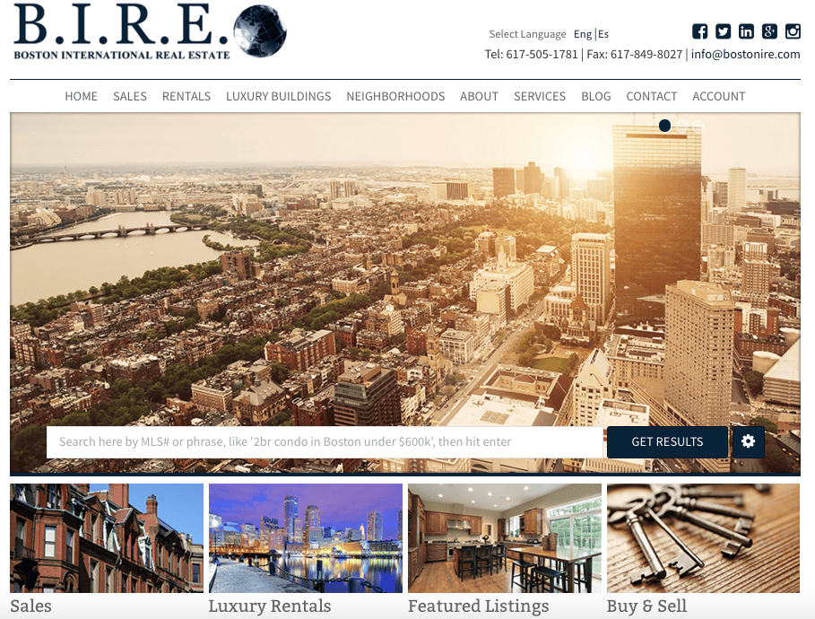Viewport: 815px width, 619px height.
Task: Open the Featured Listings kitchen thumbnail
Action: 505,538
